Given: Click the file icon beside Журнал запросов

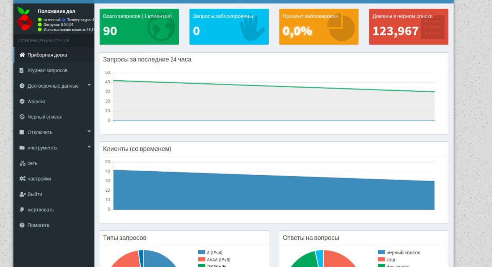Looking at the screenshot, I should [x=22, y=70].
